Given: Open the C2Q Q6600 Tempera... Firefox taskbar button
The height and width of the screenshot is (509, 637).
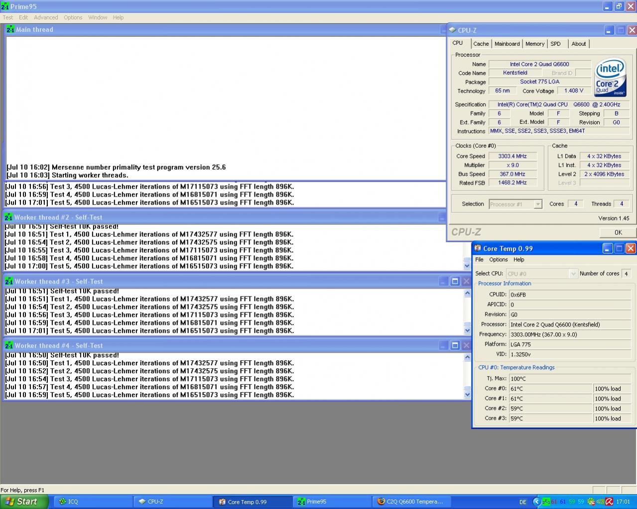Looking at the screenshot, I should click(412, 502).
